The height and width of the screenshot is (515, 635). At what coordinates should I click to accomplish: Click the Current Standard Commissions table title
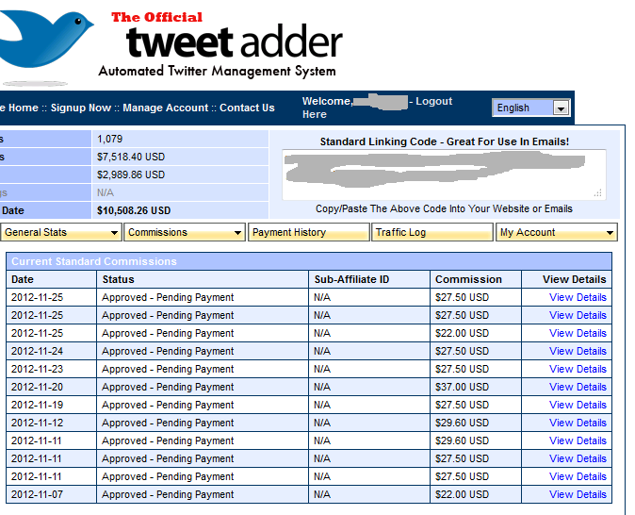click(94, 261)
